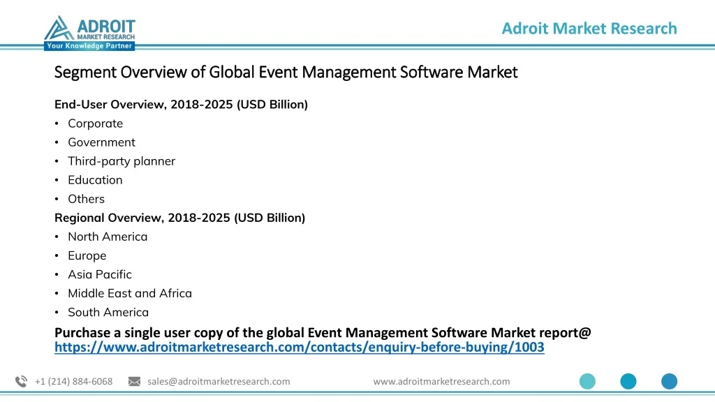Image resolution: width=715 pixels, height=402 pixels.
Task: Open the enquiry-before-buying report link
Action: tap(299, 348)
